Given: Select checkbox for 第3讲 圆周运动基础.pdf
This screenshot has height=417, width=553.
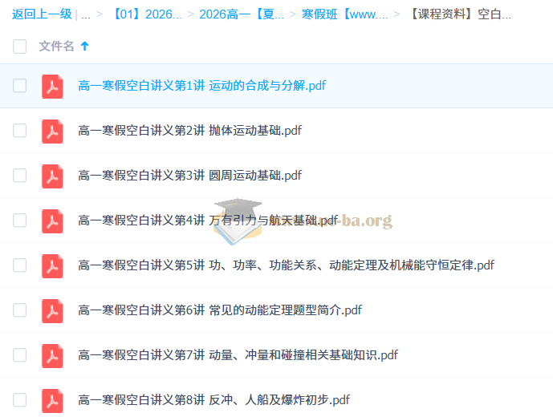Looking at the screenshot, I should [x=20, y=176].
